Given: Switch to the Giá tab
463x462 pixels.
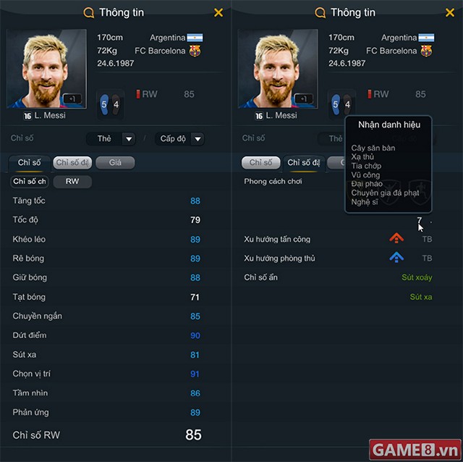Looking at the screenshot, I should click(115, 163).
